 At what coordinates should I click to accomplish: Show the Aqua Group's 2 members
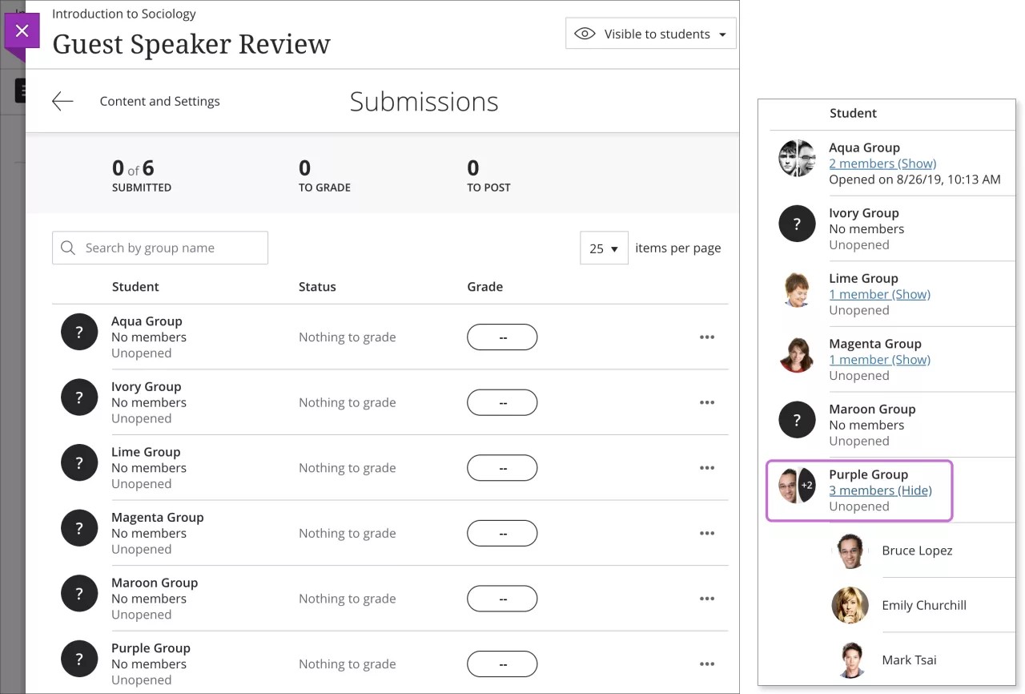tap(882, 163)
